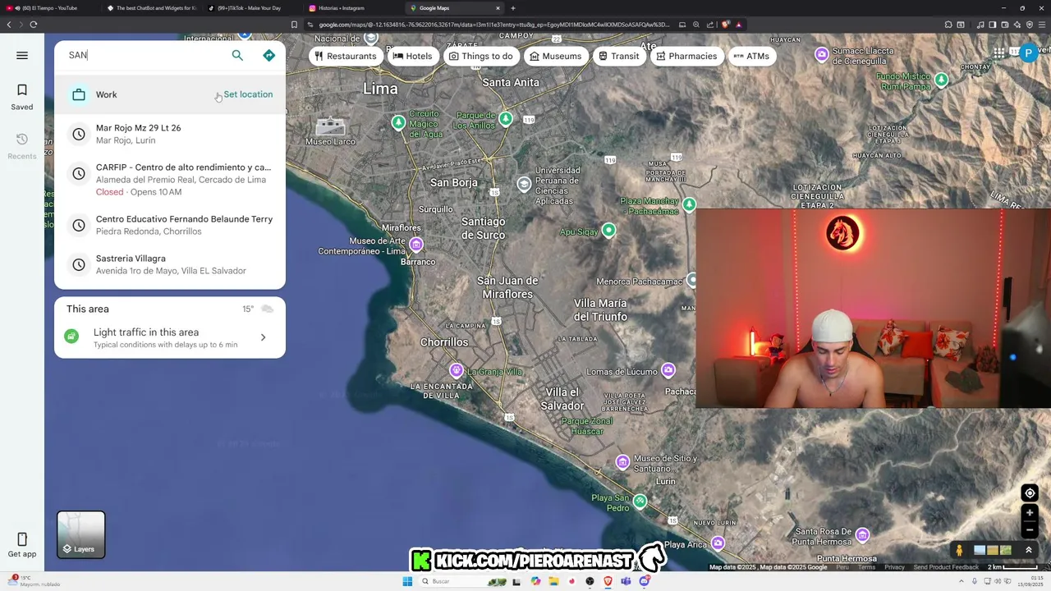Reload the page with the refresh button
The image size is (1051, 591).
33,25
